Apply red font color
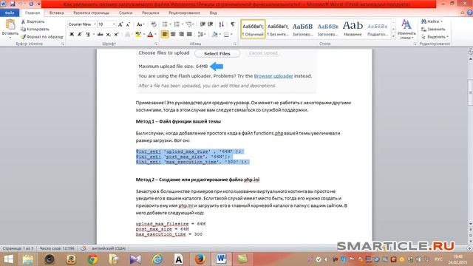The width and height of the screenshot is (473, 266). (150, 35)
